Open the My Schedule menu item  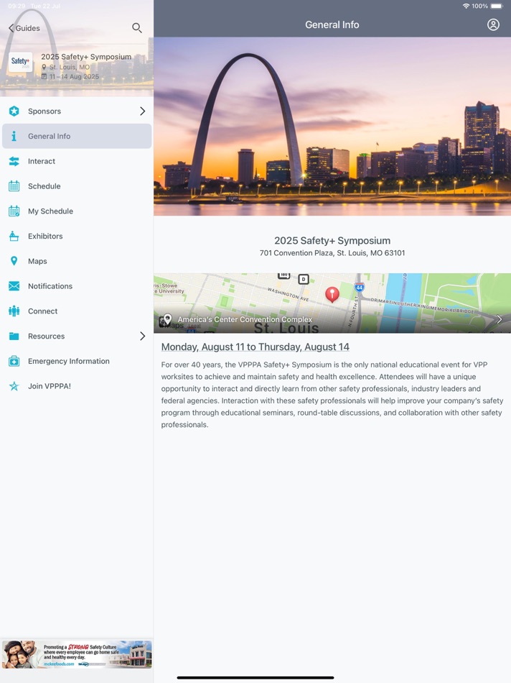(77, 211)
